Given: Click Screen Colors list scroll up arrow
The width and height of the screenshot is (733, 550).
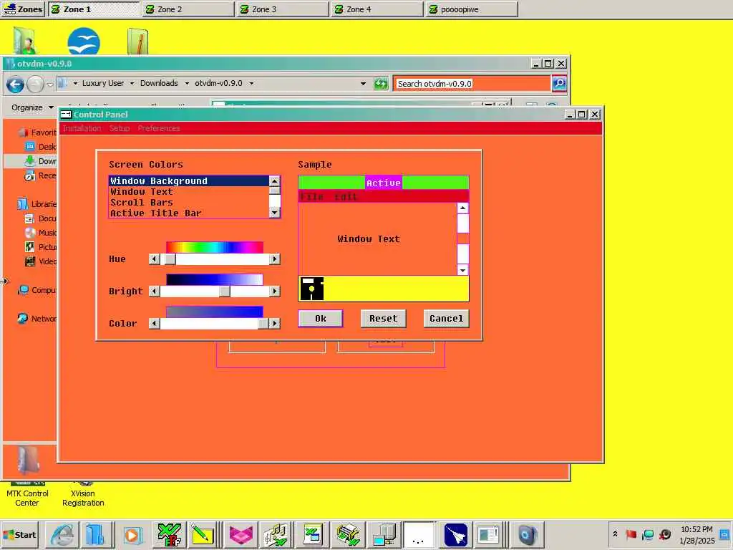Looking at the screenshot, I should click(x=274, y=181).
